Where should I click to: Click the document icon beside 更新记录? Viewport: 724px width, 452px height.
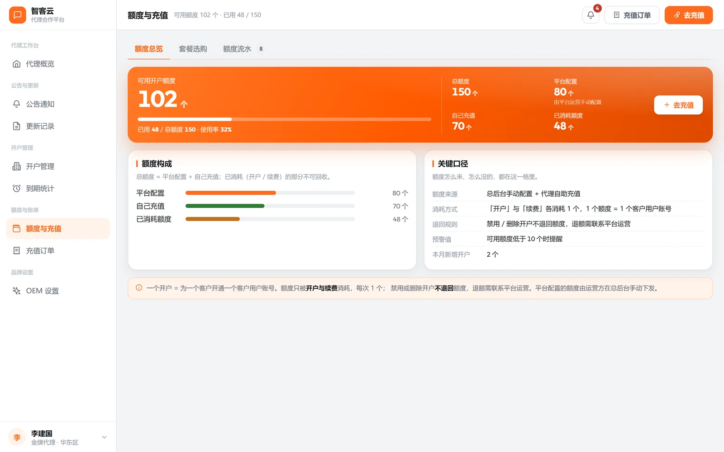(x=17, y=126)
